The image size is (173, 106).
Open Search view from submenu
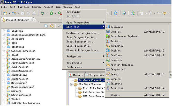pos(137,74)
